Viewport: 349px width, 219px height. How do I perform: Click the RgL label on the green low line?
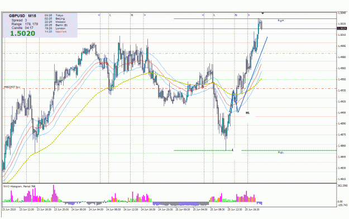point(280,153)
